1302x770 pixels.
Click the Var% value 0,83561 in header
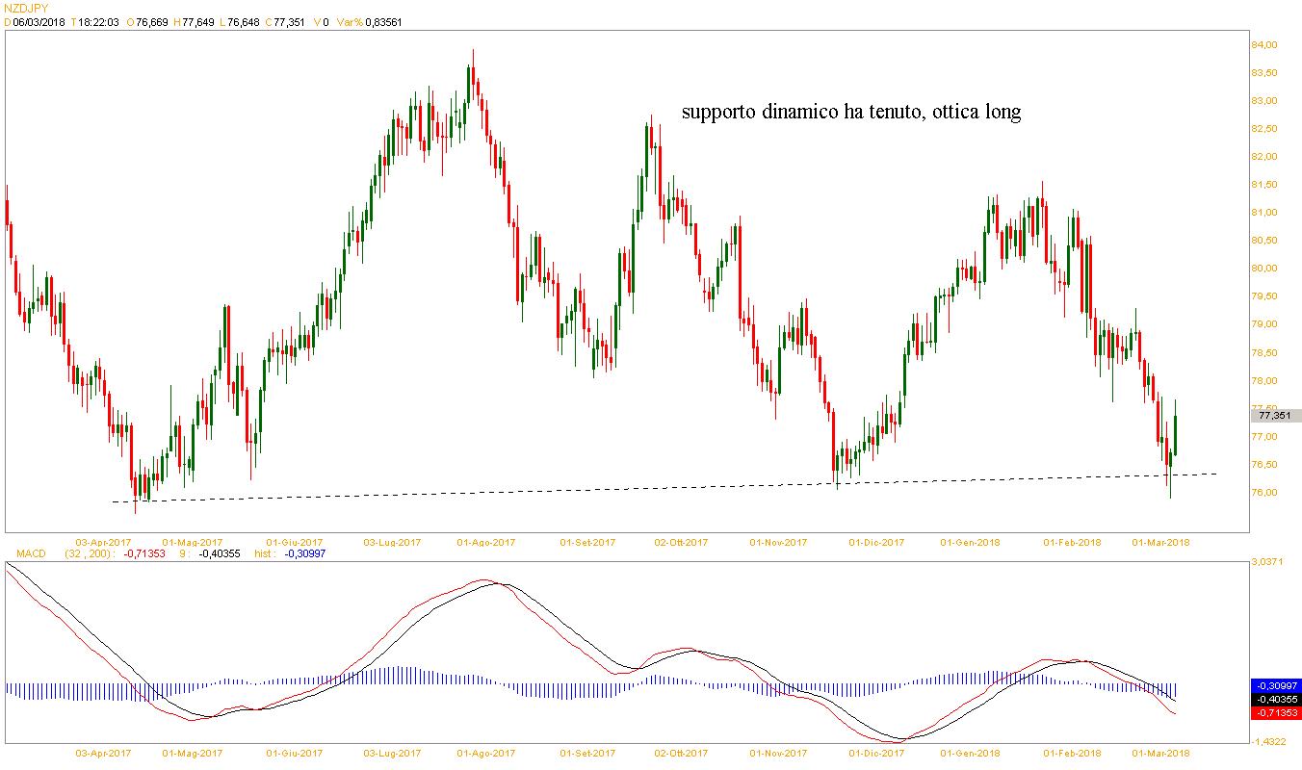tap(383, 22)
